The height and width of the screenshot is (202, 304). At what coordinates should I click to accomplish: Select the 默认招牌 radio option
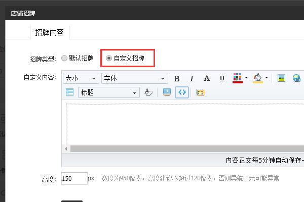point(64,58)
